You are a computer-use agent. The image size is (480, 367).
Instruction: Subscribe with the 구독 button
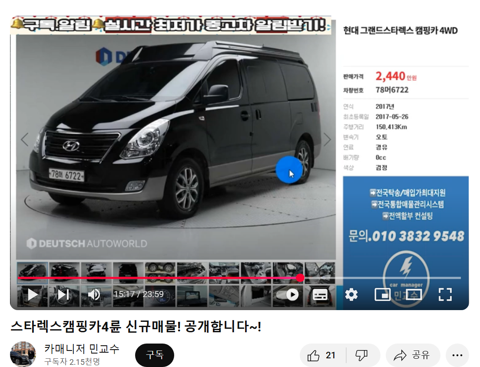point(155,355)
